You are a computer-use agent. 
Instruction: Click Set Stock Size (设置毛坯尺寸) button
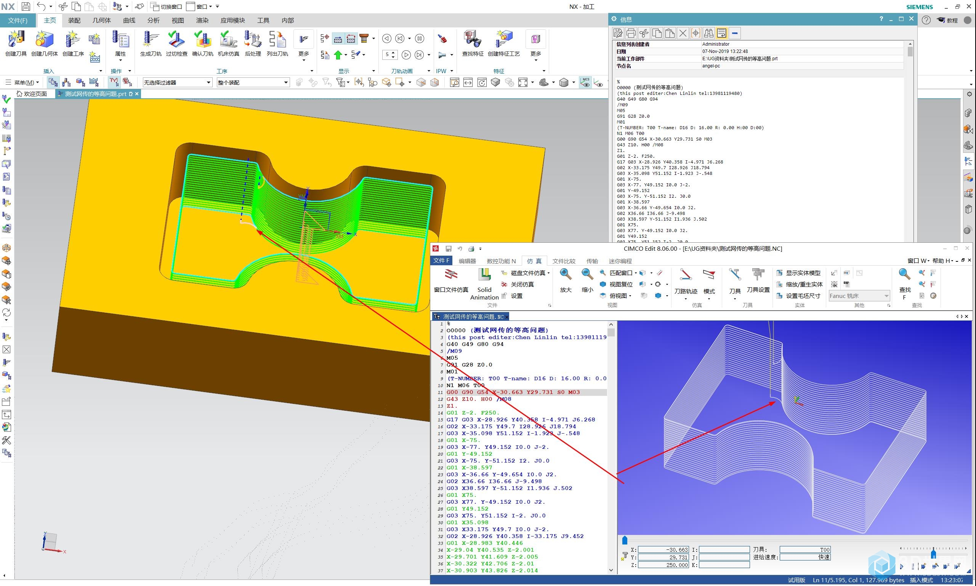coord(798,296)
